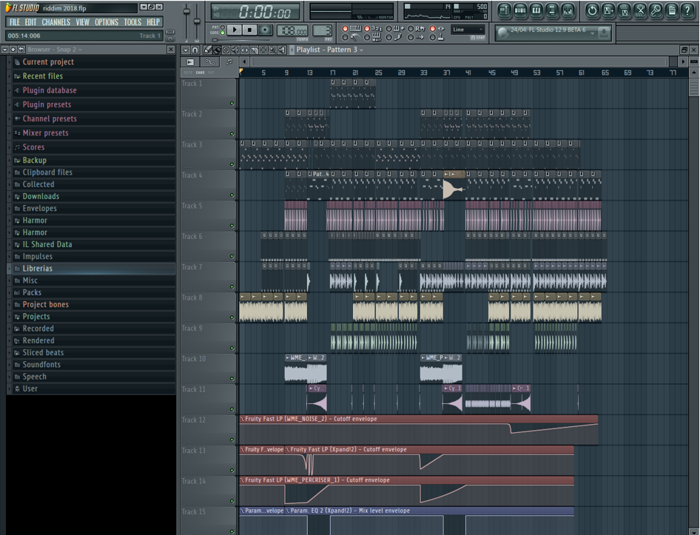This screenshot has width=700, height=535.
Task: Select the Paint brush tool in Playlist
Action: click(217, 50)
